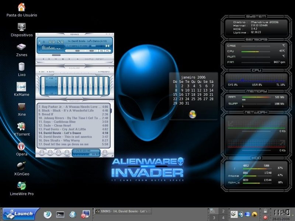
Task: Click the XMMS play button
Action: (x=49, y=59)
